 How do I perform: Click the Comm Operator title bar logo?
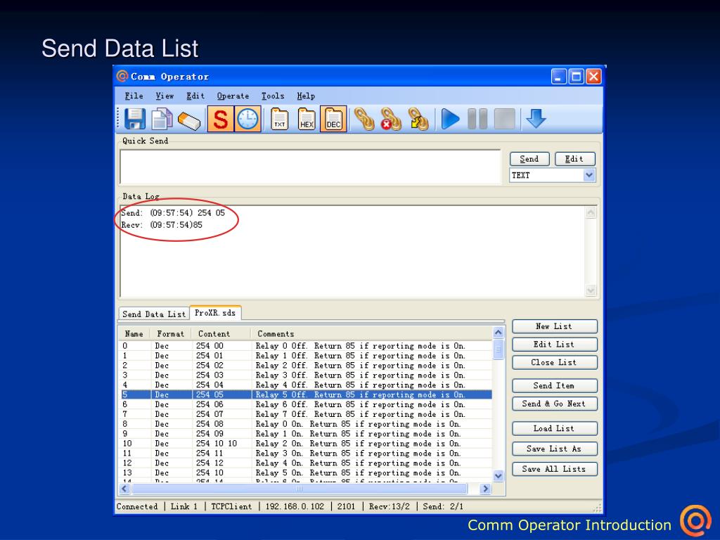[122, 76]
